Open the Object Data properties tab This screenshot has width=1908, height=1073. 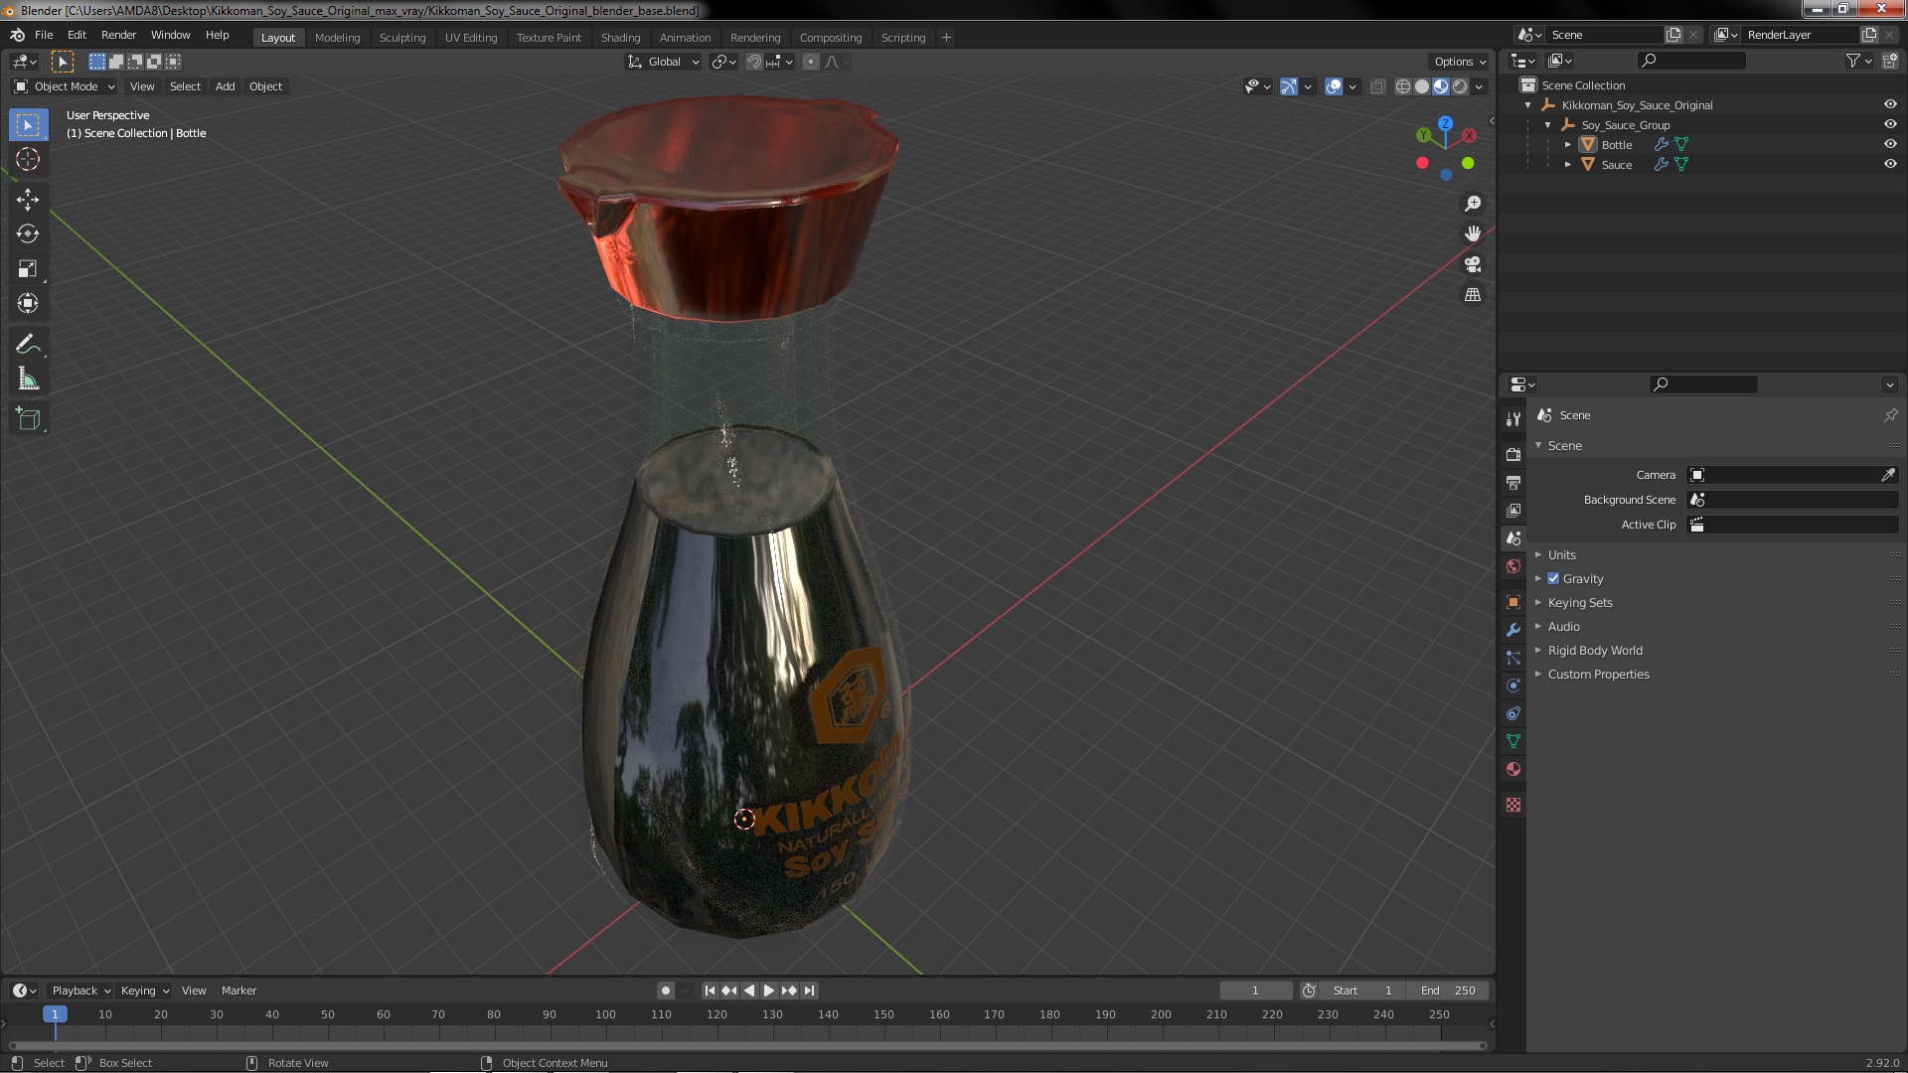(x=1513, y=741)
